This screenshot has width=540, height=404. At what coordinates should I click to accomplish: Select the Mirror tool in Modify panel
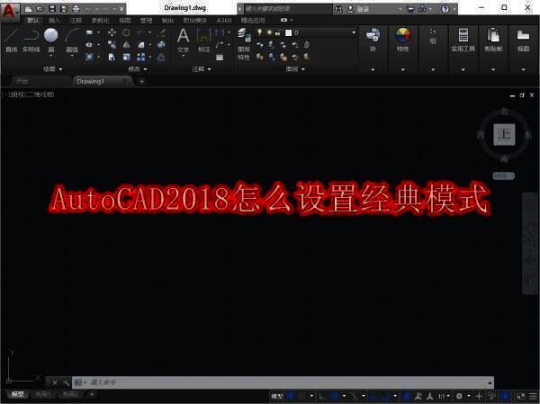(126, 45)
